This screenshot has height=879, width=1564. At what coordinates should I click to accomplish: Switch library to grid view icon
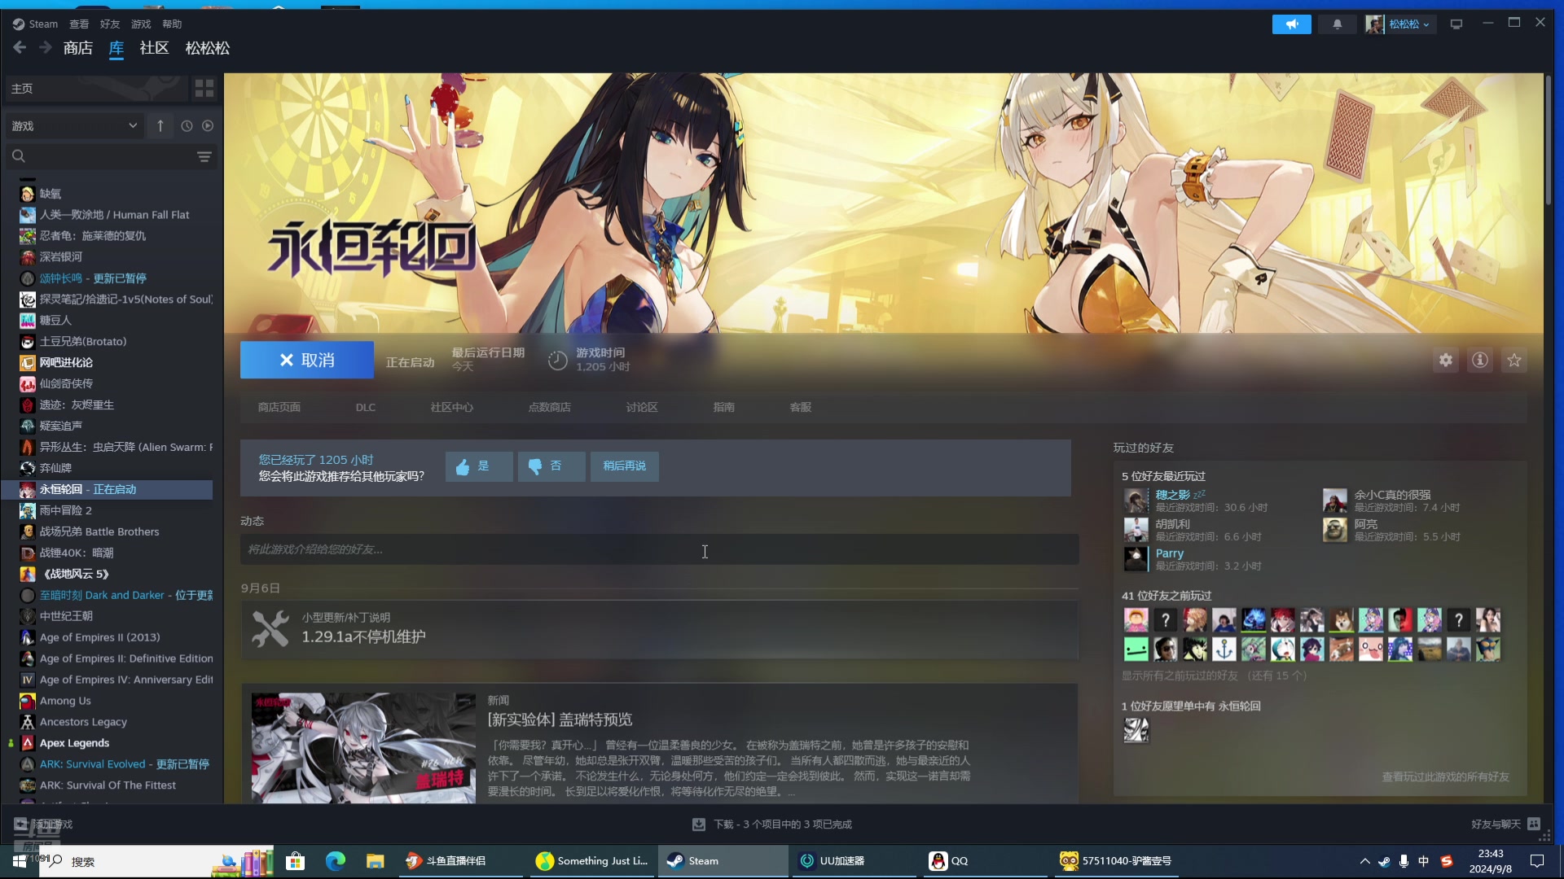(x=204, y=88)
